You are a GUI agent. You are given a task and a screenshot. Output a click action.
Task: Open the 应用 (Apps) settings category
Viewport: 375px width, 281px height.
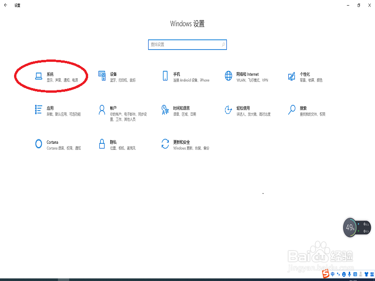point(58,111)
